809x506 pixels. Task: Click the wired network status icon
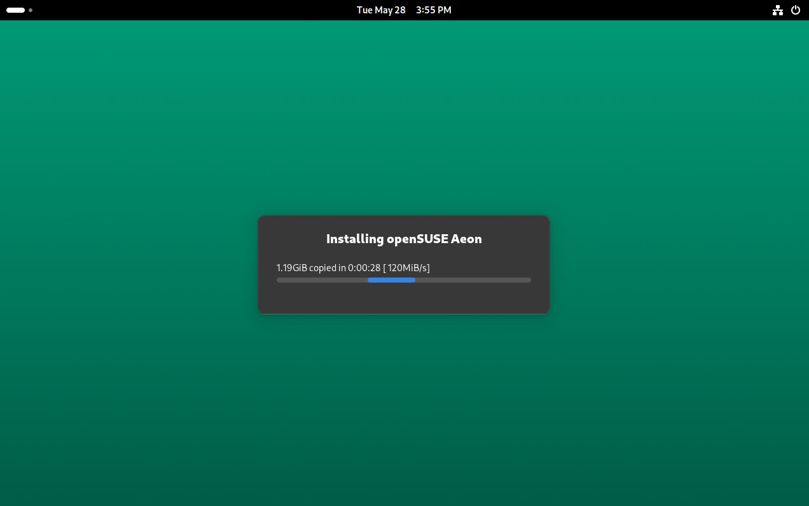click(x=777, y=10)
